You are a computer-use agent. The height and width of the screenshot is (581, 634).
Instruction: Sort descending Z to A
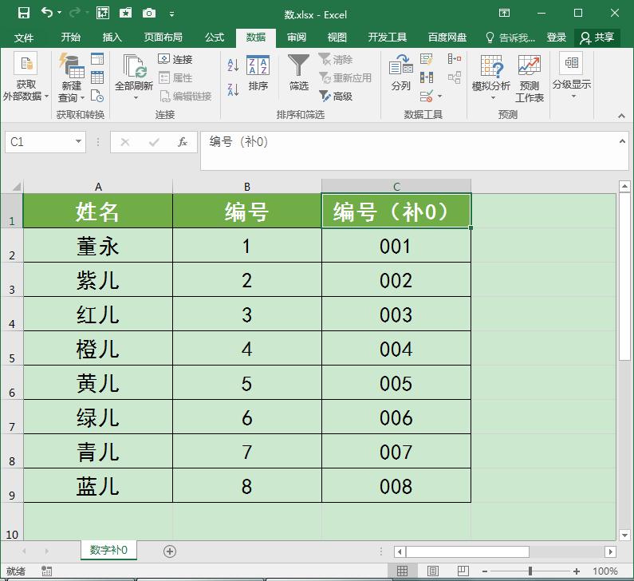point(233,89)
